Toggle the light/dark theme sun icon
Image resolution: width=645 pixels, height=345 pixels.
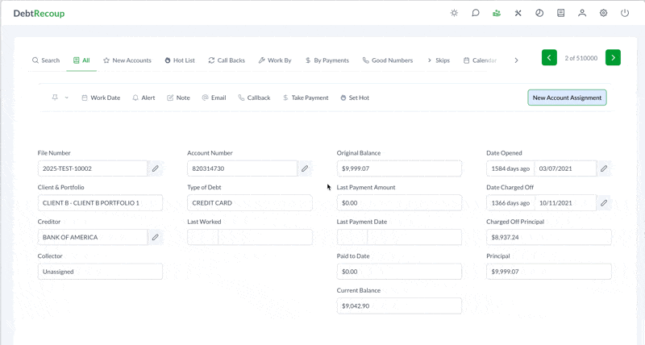click(455, 13)
